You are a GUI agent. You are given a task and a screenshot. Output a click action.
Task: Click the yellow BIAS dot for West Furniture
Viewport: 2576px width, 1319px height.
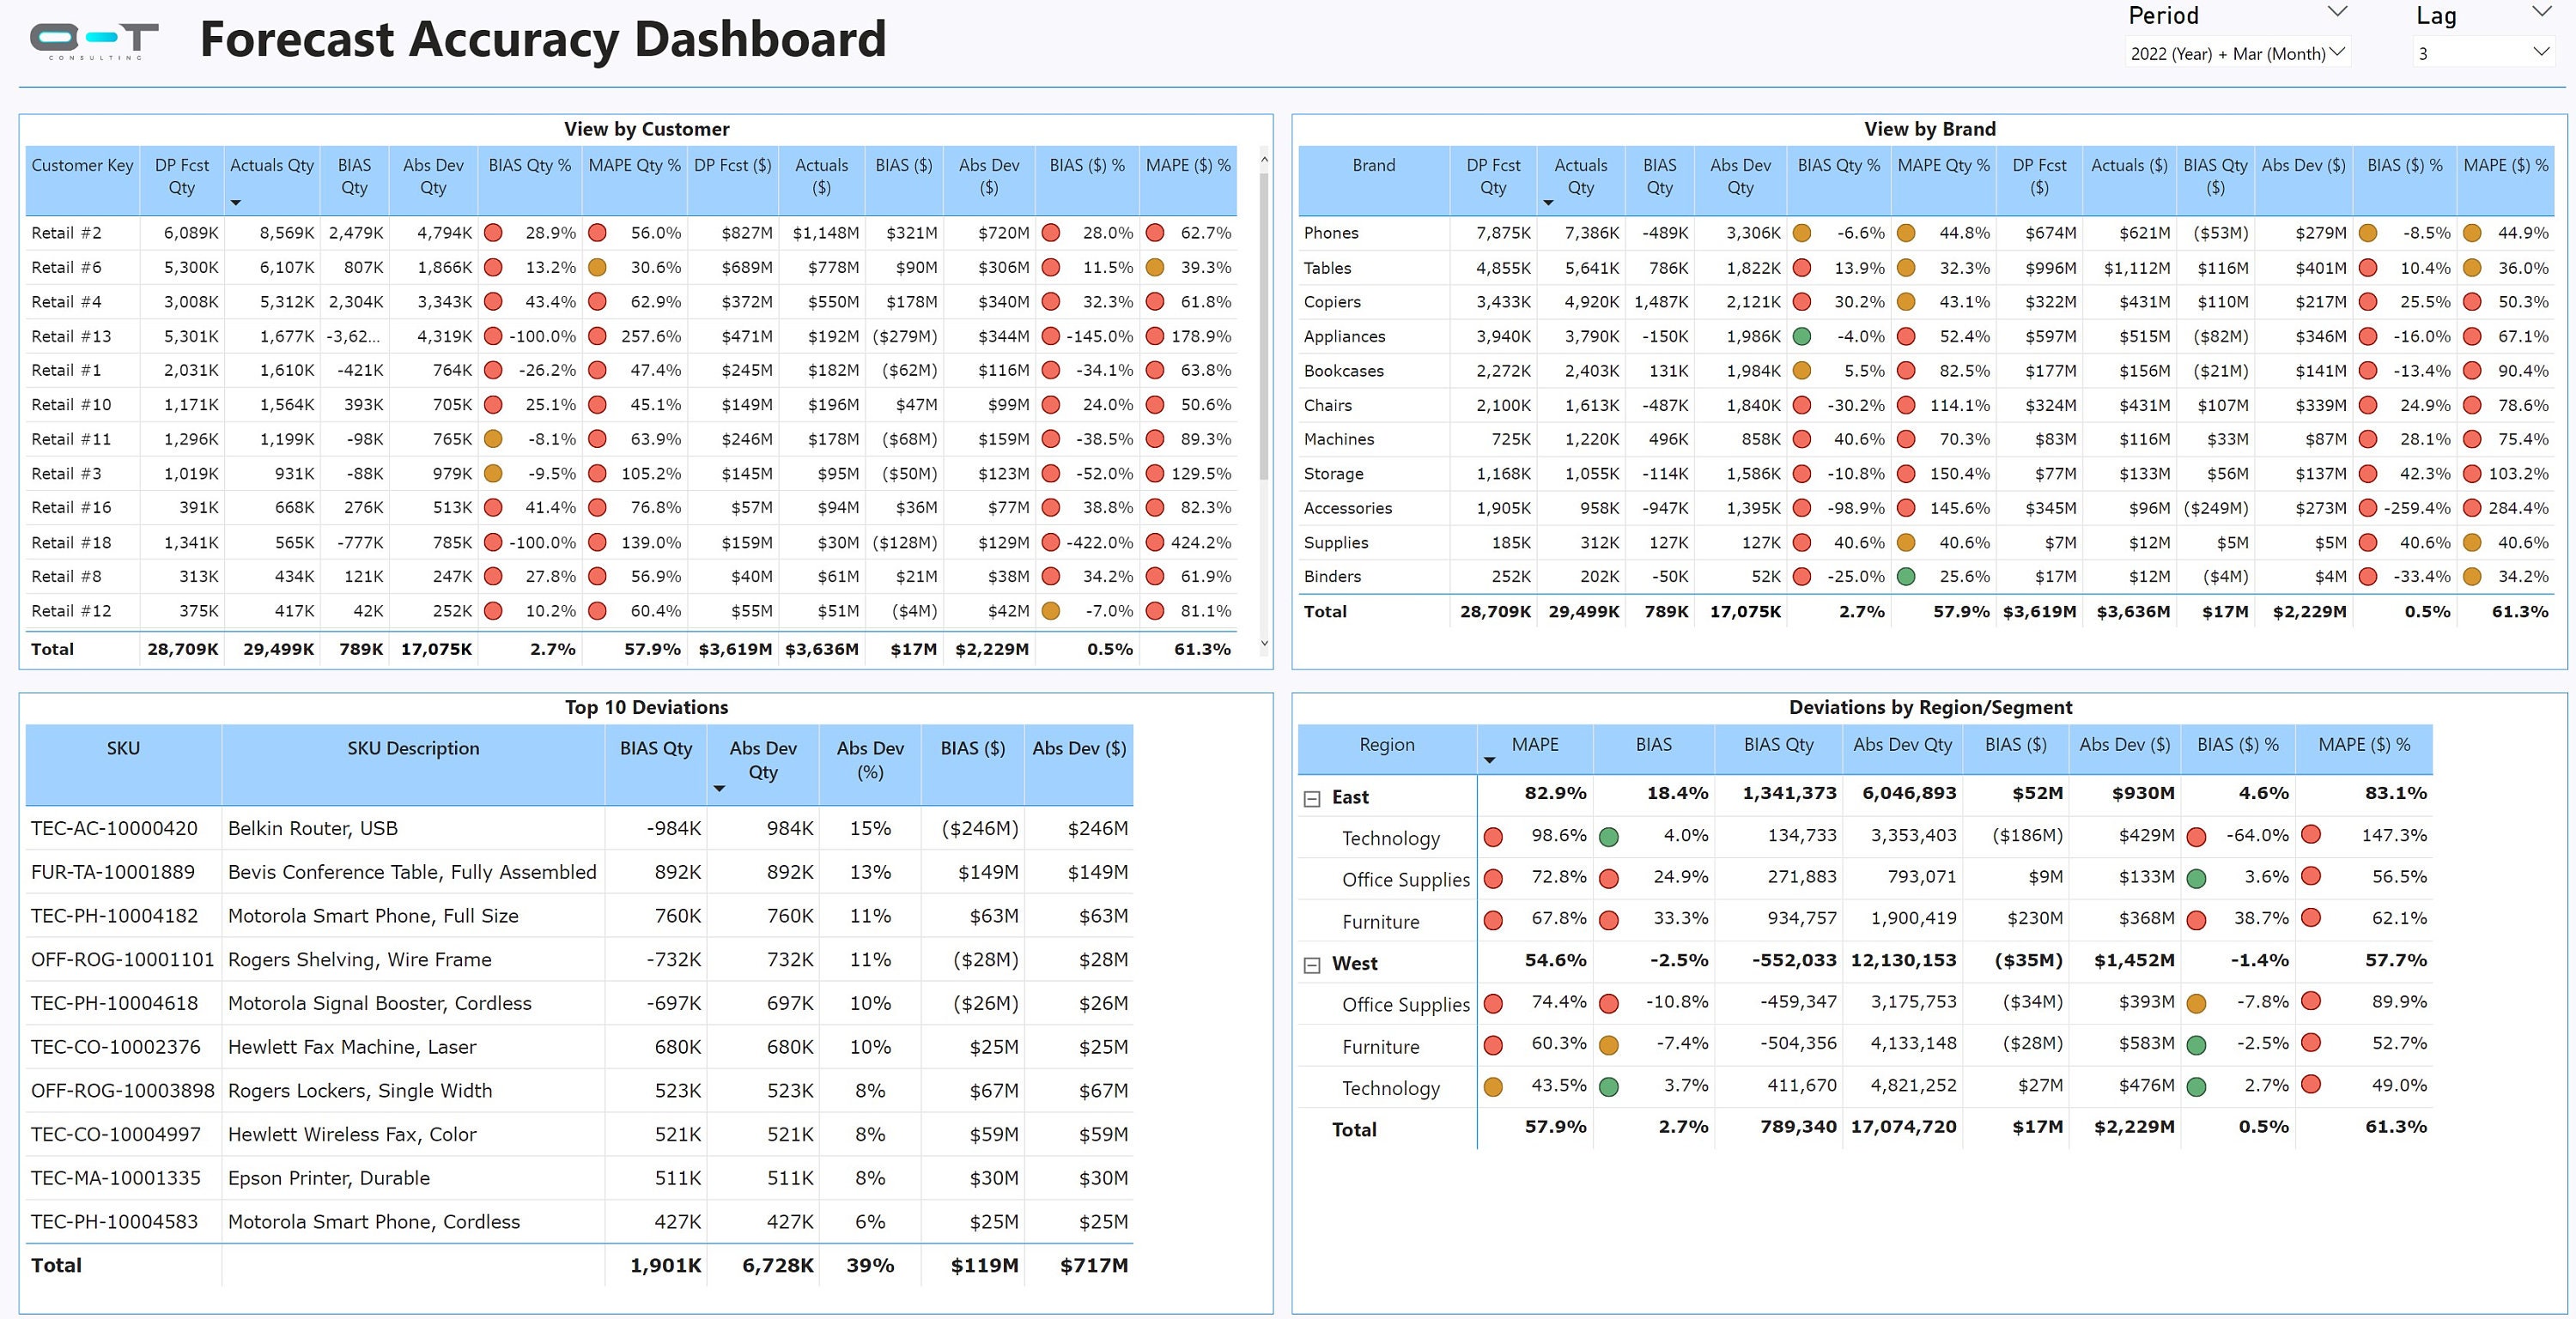click(1610, 1044)
